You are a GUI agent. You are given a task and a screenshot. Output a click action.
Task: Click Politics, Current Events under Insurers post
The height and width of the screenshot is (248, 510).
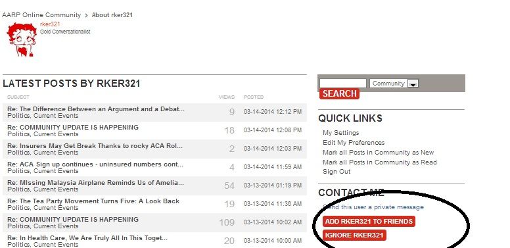(x=43, y=153)
